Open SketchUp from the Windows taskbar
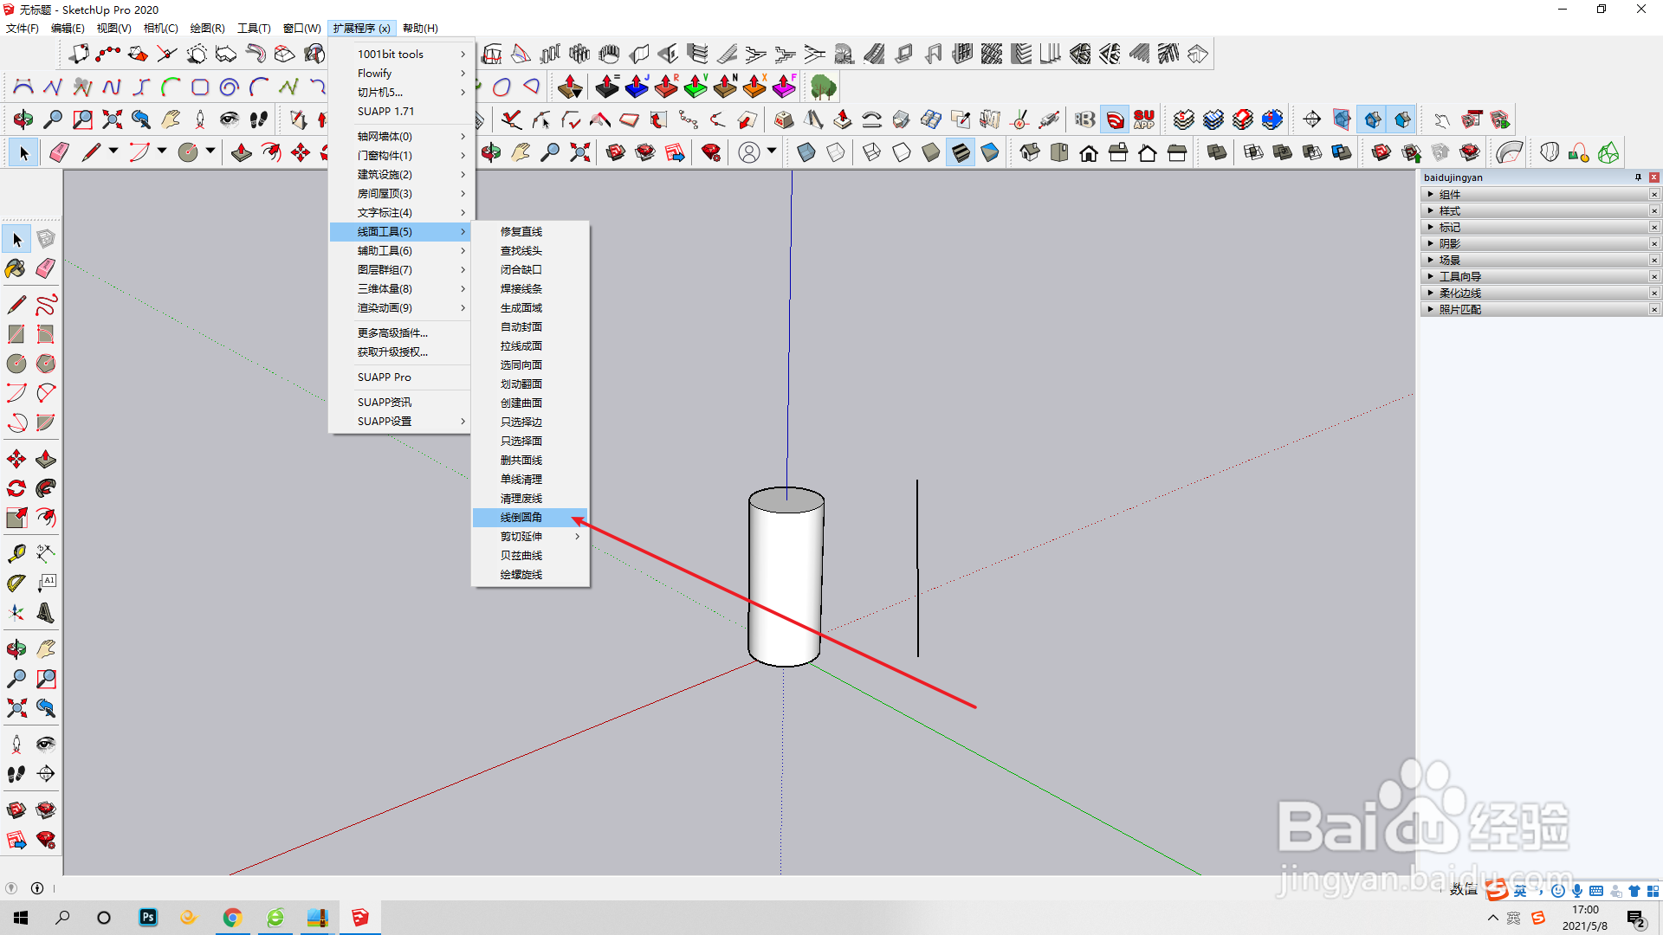This screenshot has width=1663, height=935. click(359, 918)
